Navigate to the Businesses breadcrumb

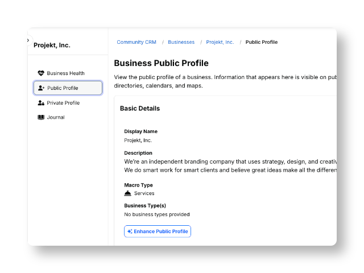point(181,42)
